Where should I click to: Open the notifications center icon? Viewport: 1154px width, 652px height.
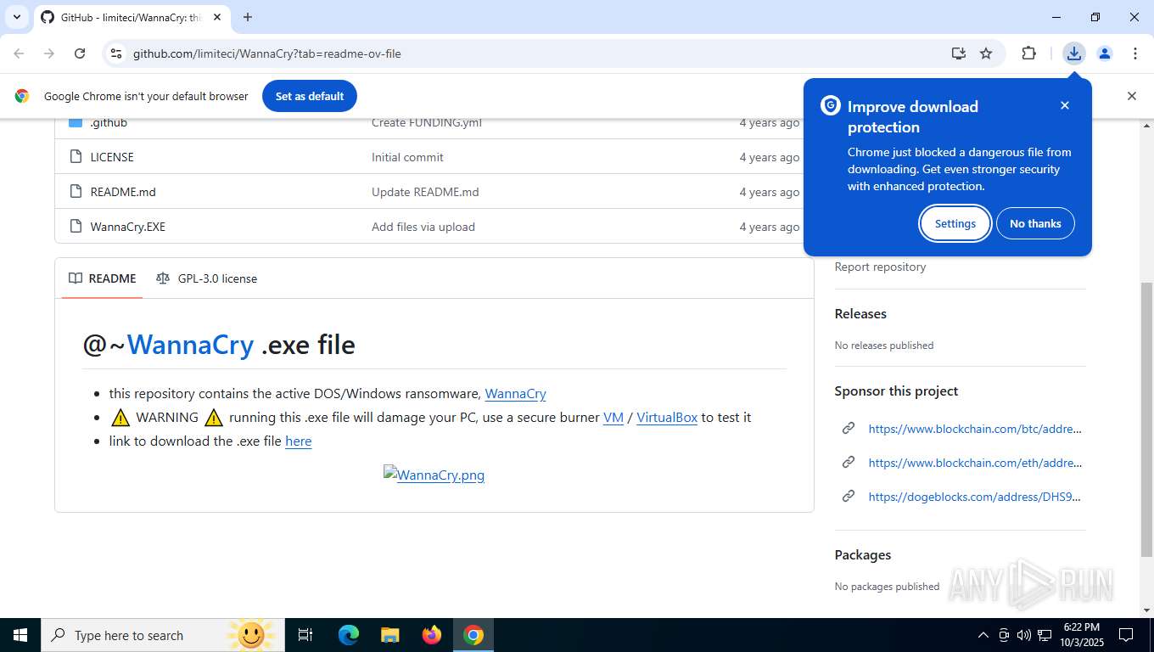tap(1126, 635)
